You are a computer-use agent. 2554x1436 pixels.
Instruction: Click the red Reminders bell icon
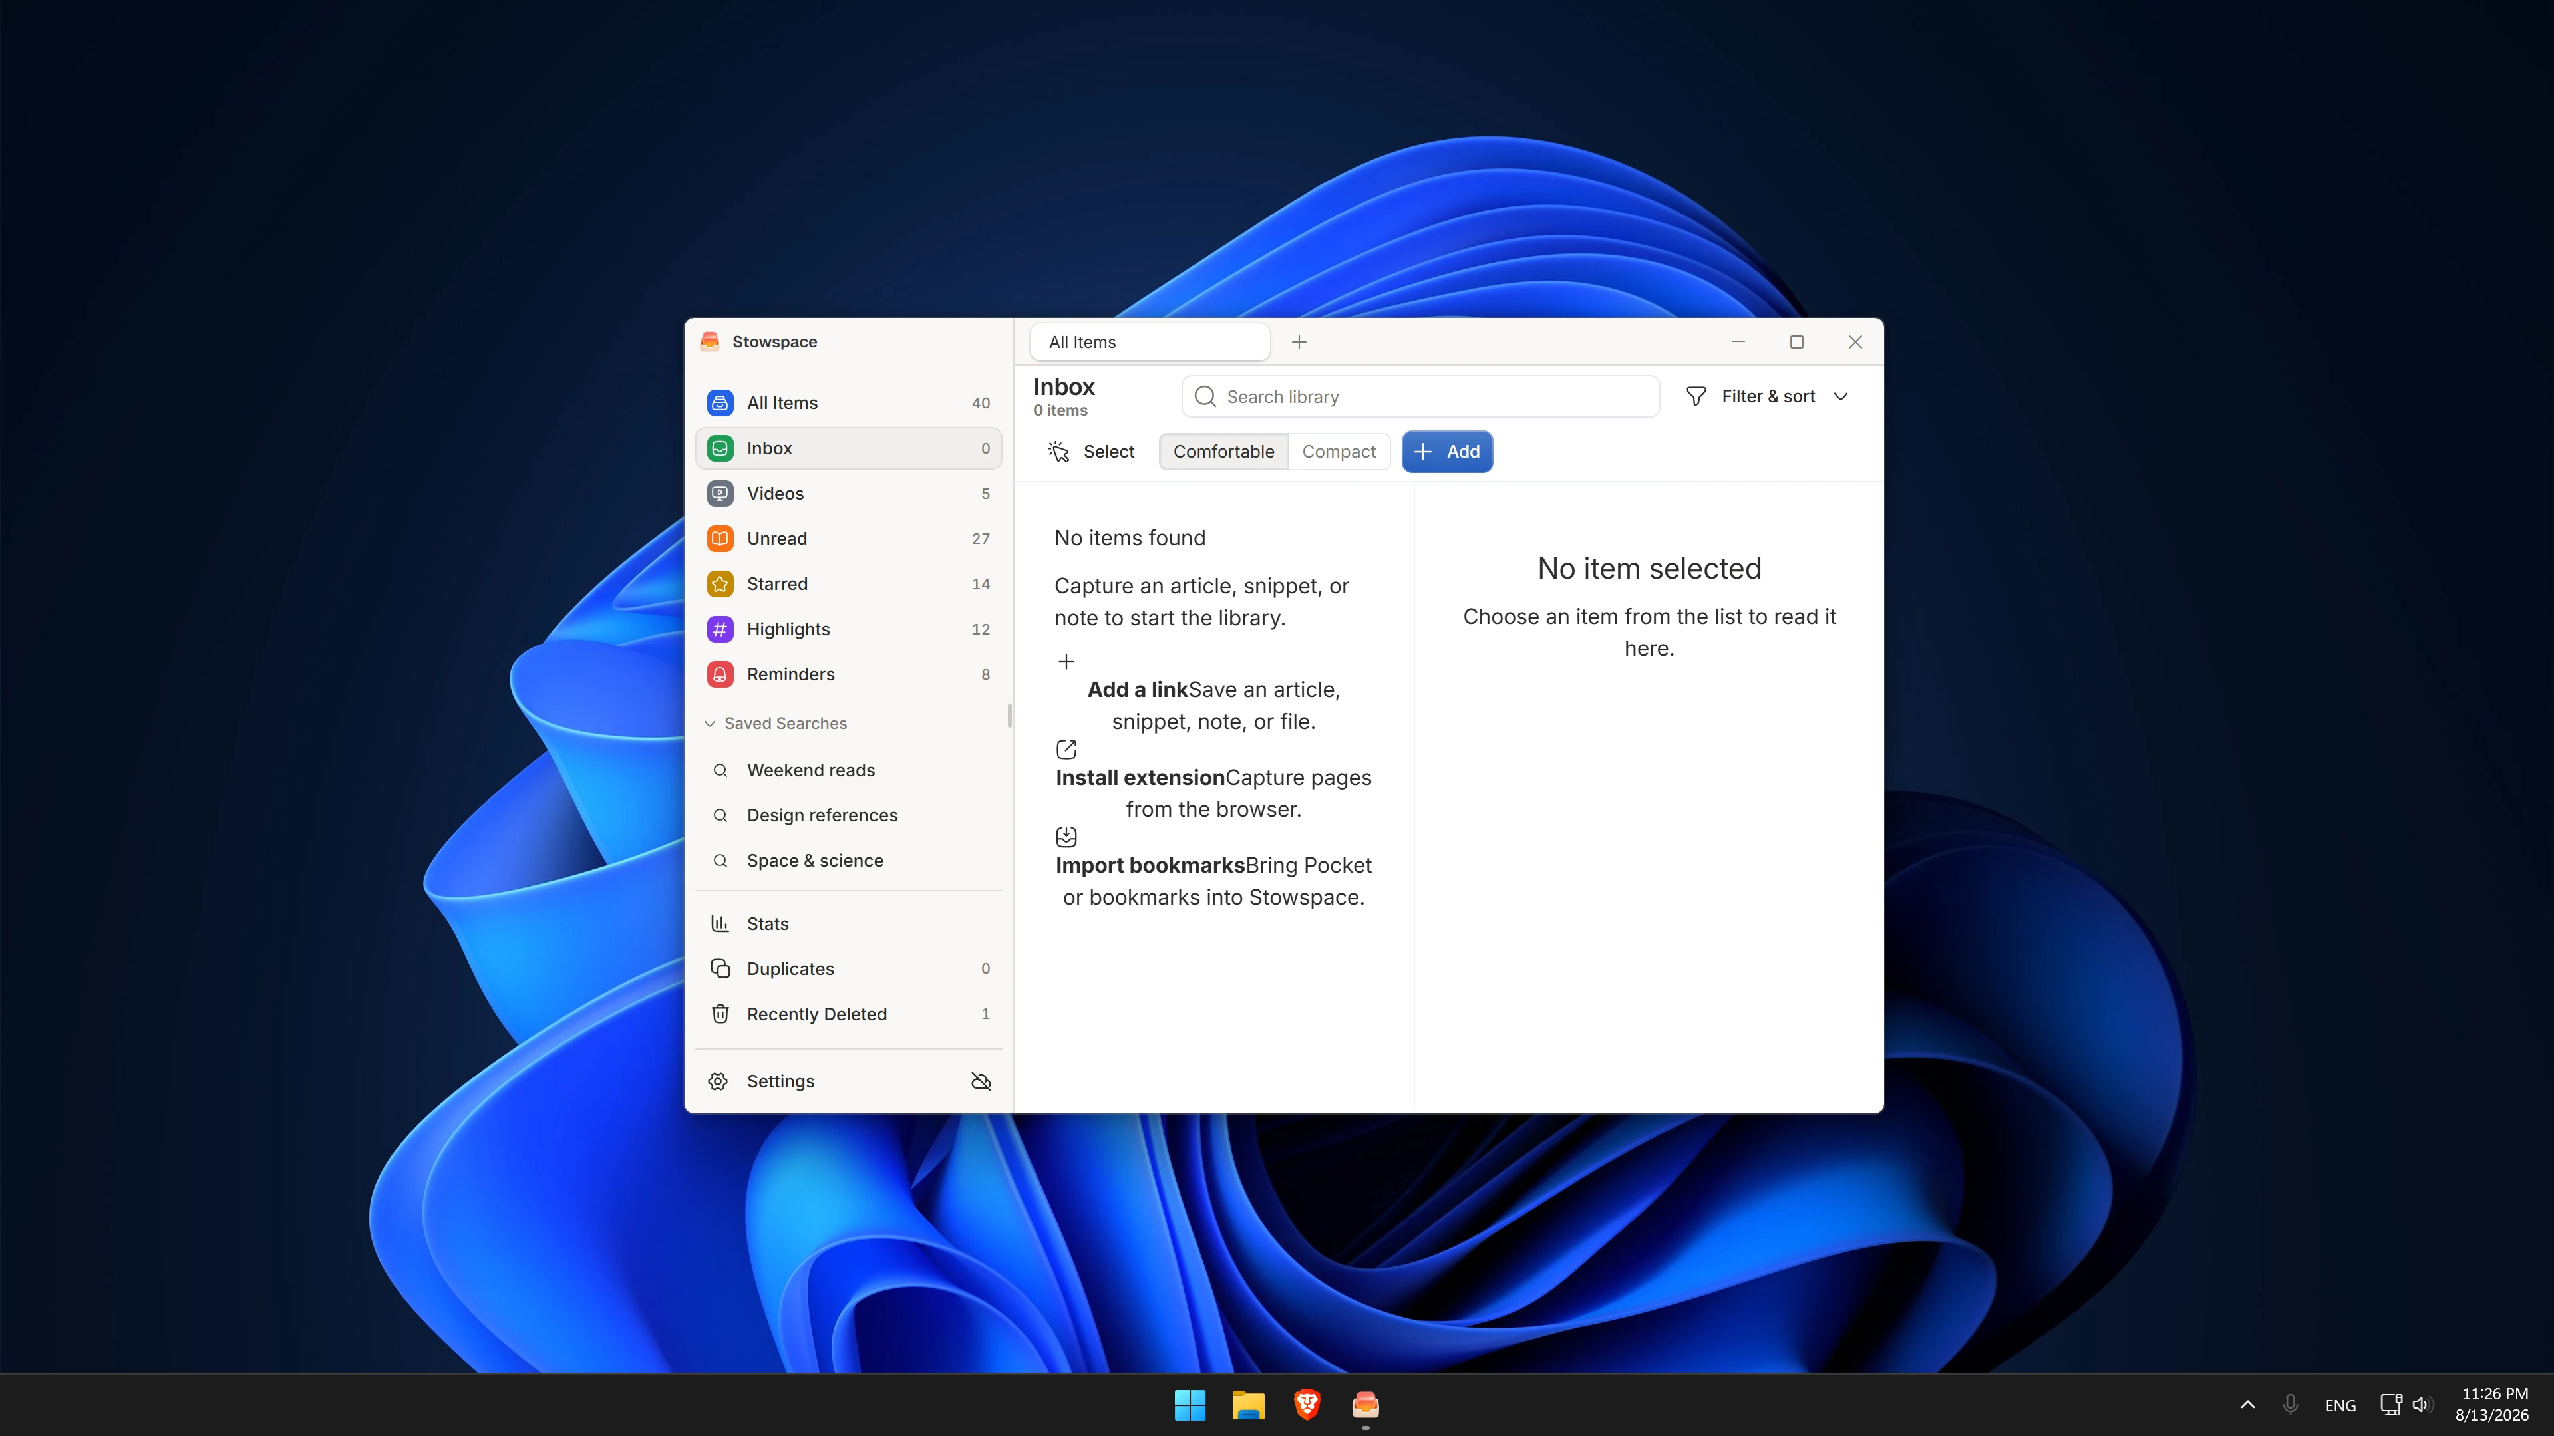coord(720,674)
